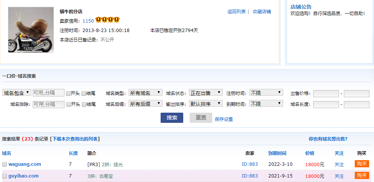This screenshot has height=182, width=374.
Task: Click the seller credit crown icons
Action: pos(107,20)
